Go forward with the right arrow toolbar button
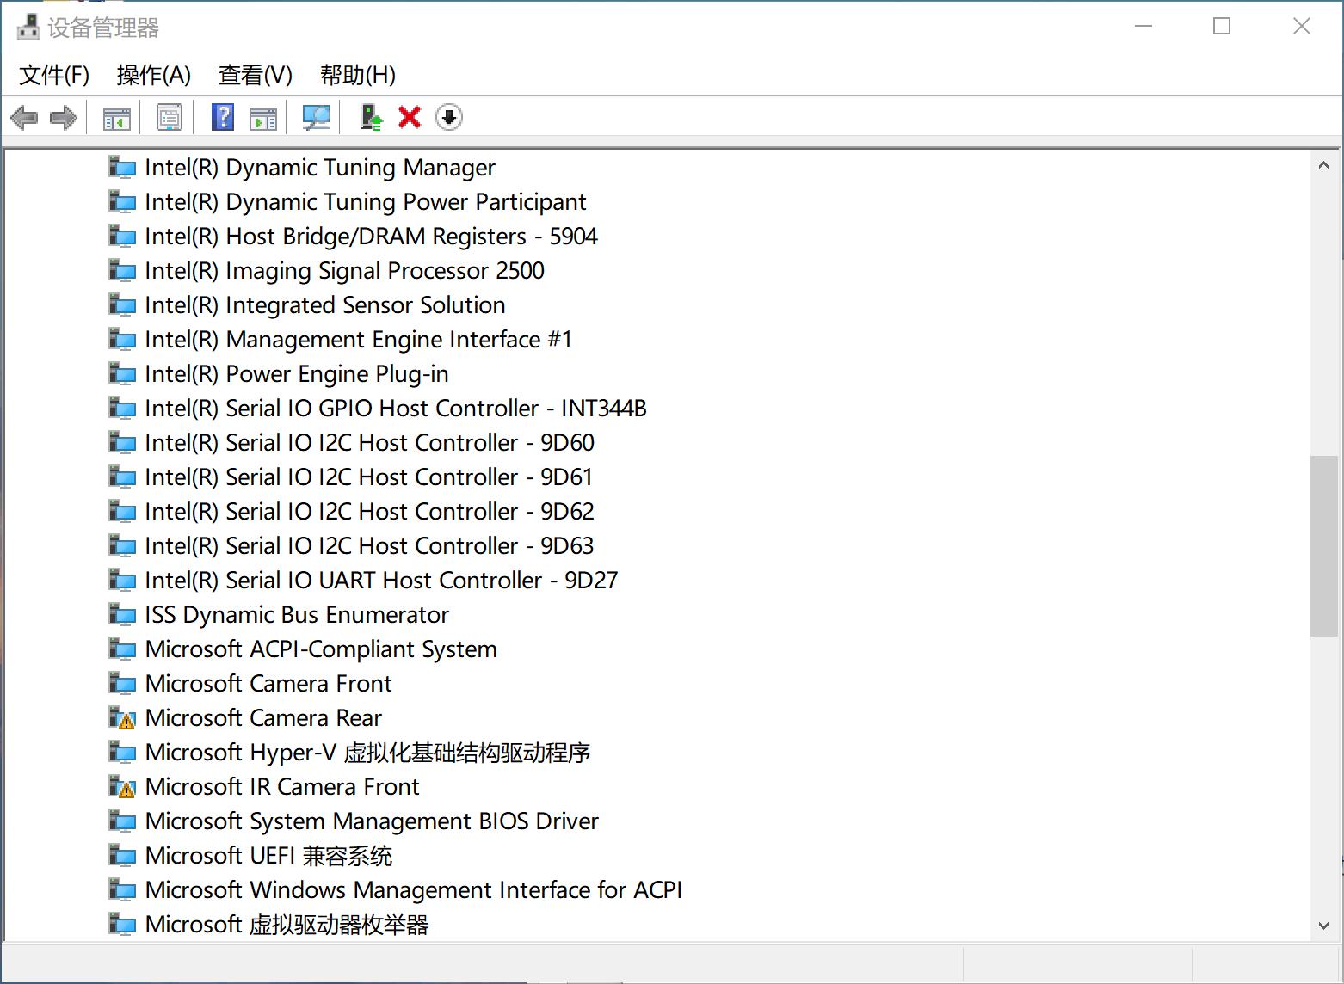This screenshot has height=984, width=1344. pos(64,117)
